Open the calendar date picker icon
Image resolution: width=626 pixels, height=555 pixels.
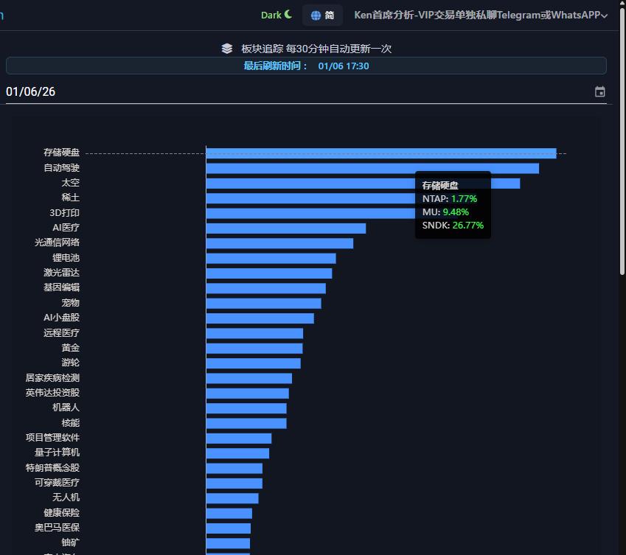pyautogui.click(x=599, y=92)
